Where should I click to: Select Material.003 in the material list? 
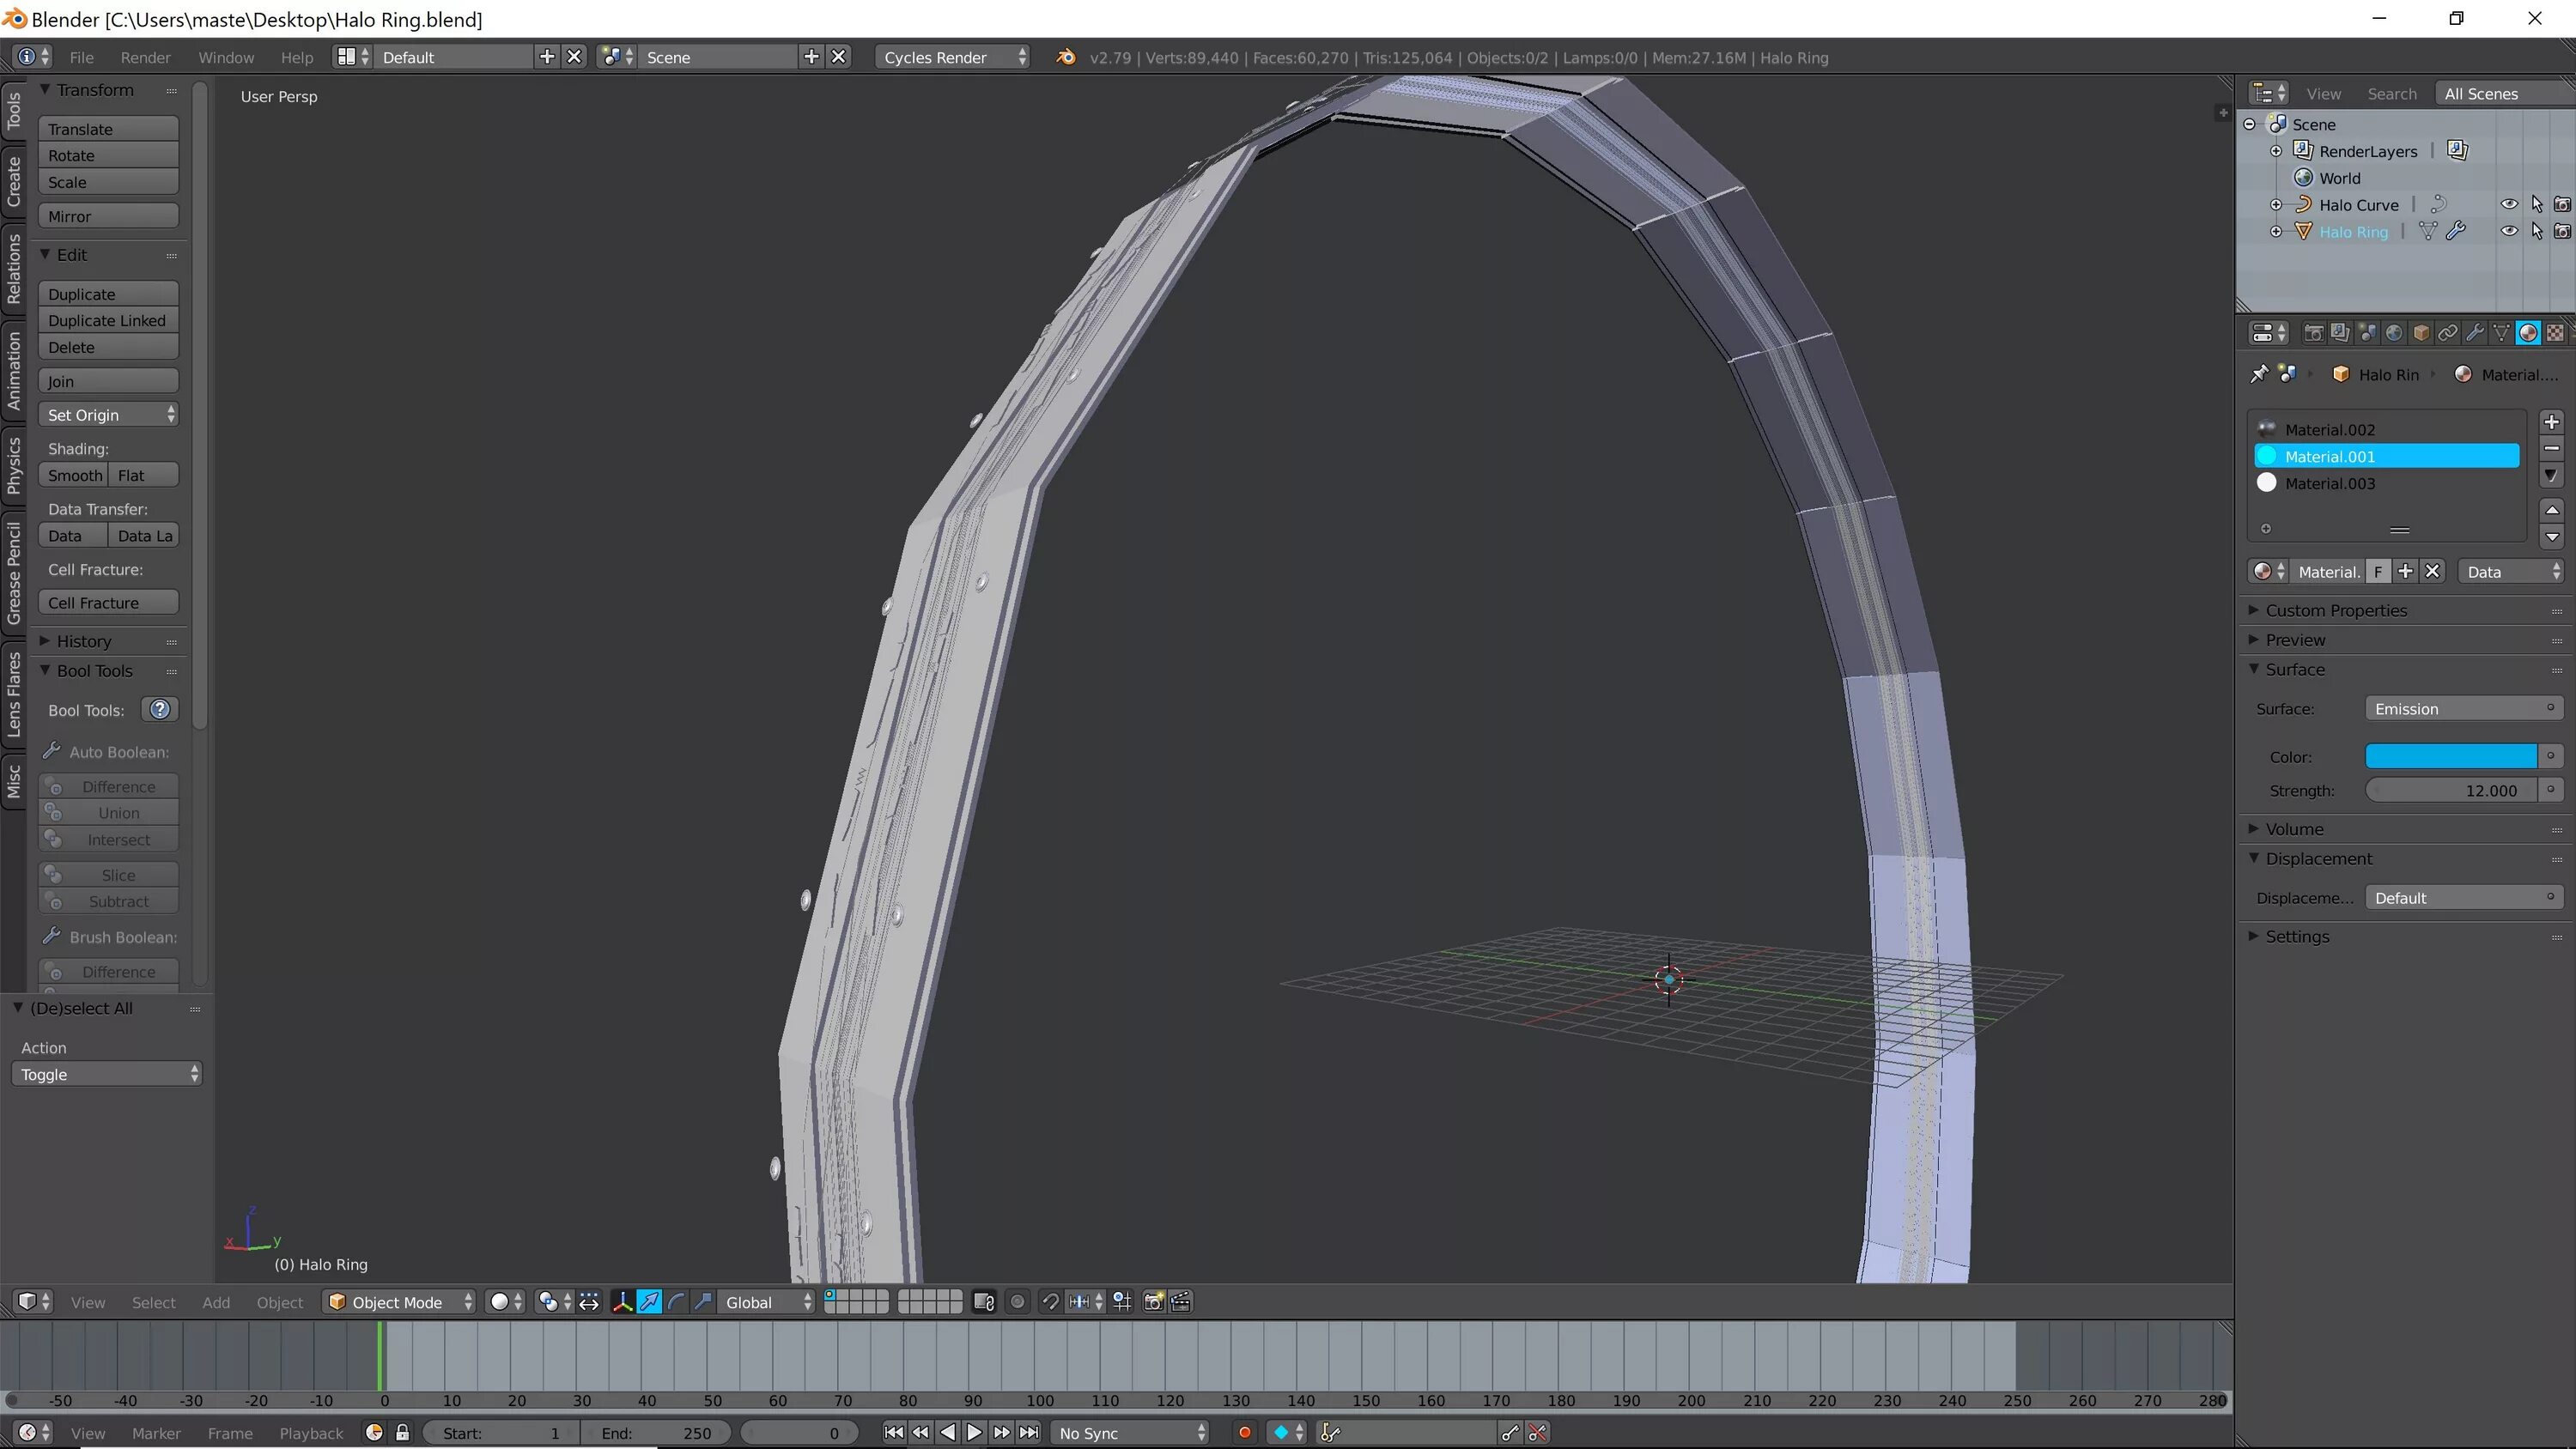(x=2329, y=483)
